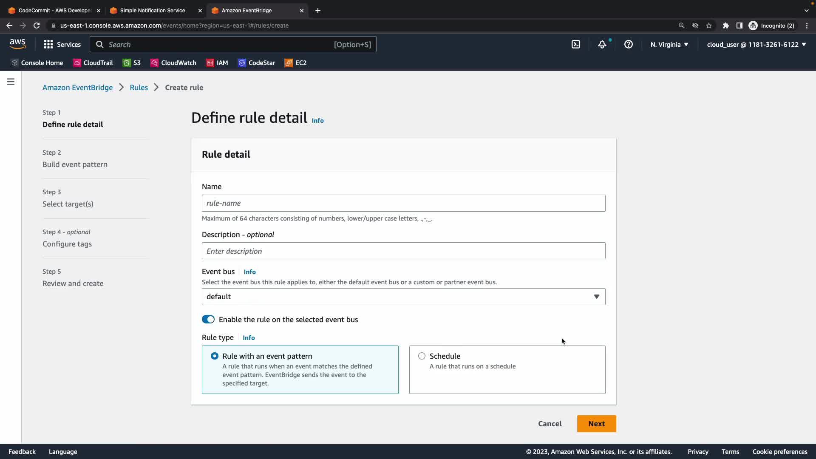Open the N. Virginia region dropdown
This screenshot has height=459, width=816.
pos(669,44)
